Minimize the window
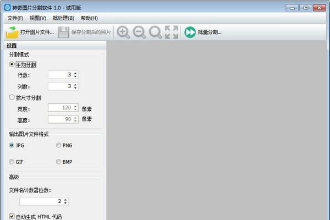The height and width of the screenshot is (220, 330). (292, 8)
